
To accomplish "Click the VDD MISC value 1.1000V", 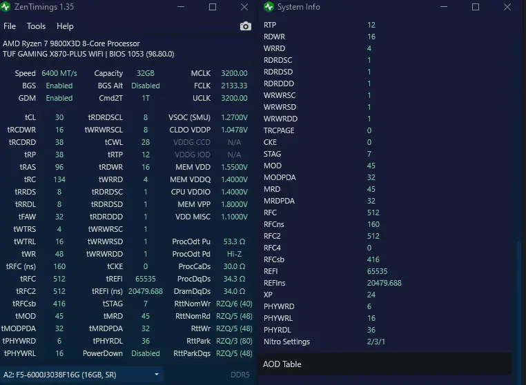I will (234, 217).
